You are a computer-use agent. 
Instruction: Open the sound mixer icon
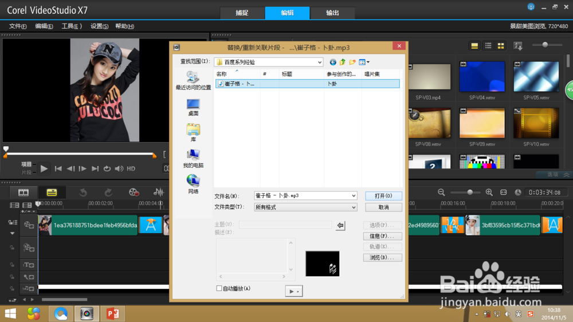(158, 193)
